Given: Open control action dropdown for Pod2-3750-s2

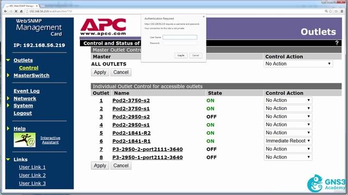Looking at the screenshot, I should coord(288,100).
